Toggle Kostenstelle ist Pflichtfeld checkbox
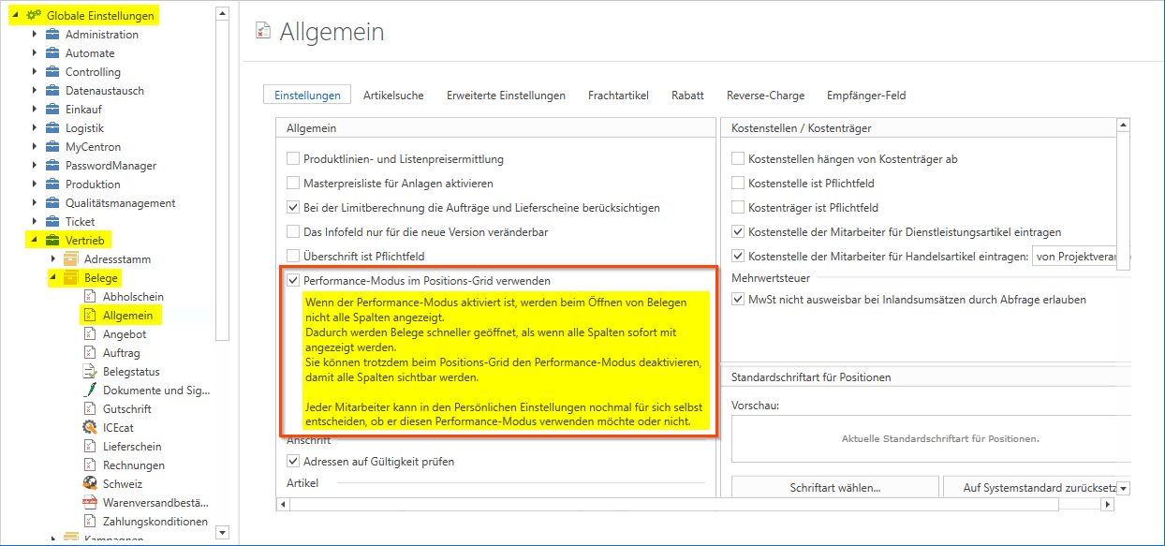Viewport: 1165px width, 546px height. pyautogui.click(x=739, y=184)
